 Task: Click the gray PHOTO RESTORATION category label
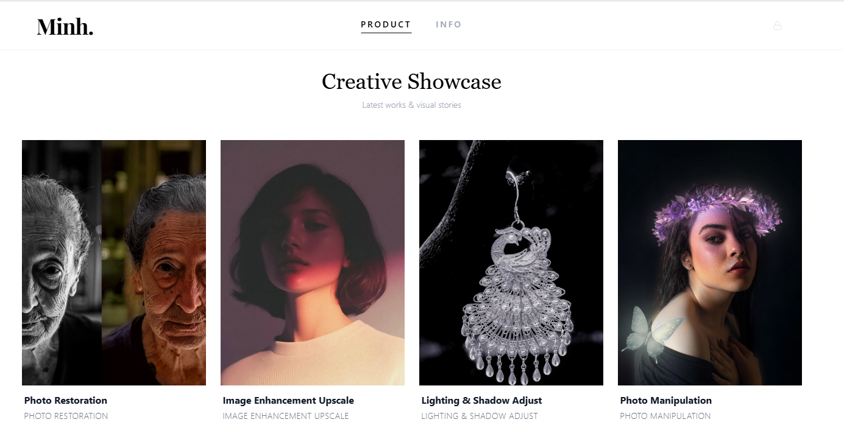tap(66, 416)
